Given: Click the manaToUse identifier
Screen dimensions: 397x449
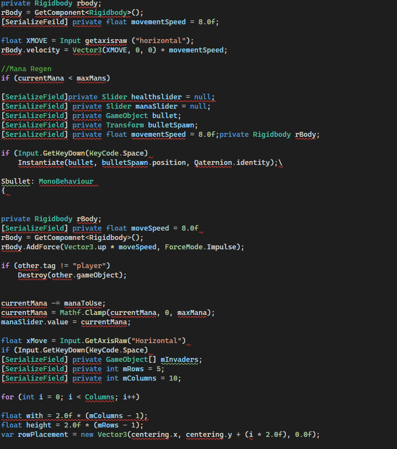Looking at the screenshot, I should (x=83, y=303).
